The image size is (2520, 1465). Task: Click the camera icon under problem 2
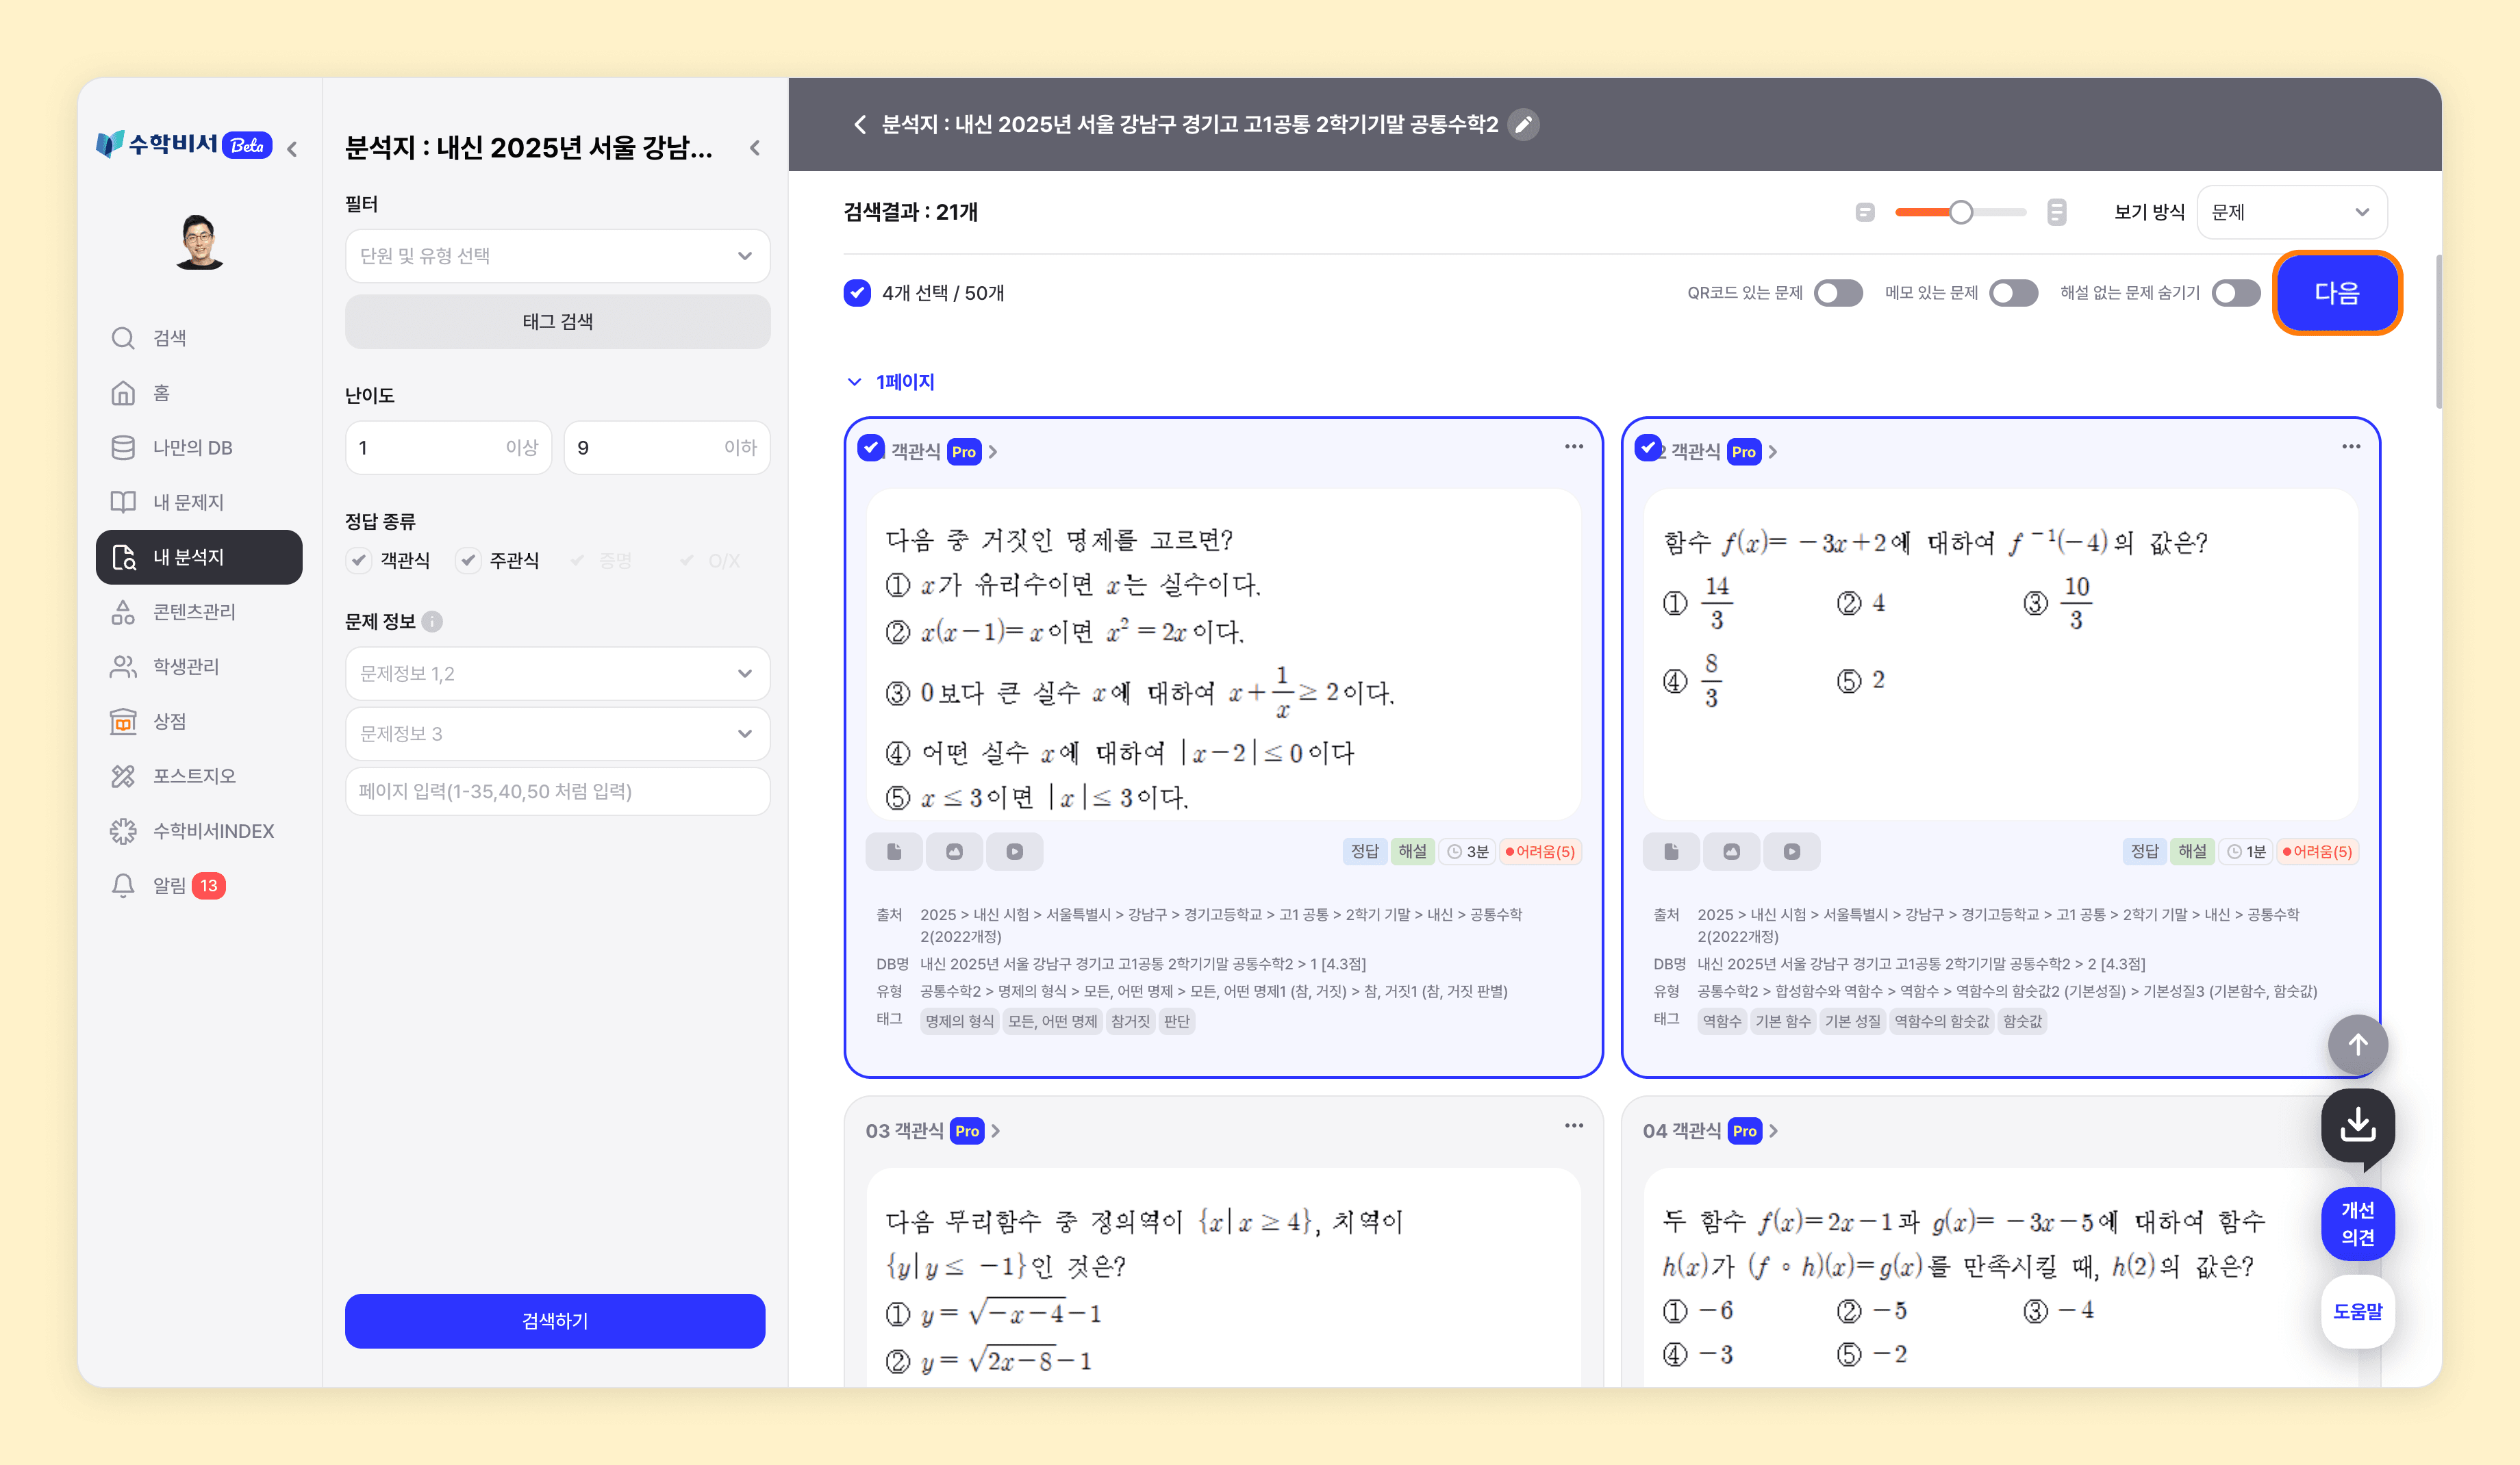[x=1731, y=851]
